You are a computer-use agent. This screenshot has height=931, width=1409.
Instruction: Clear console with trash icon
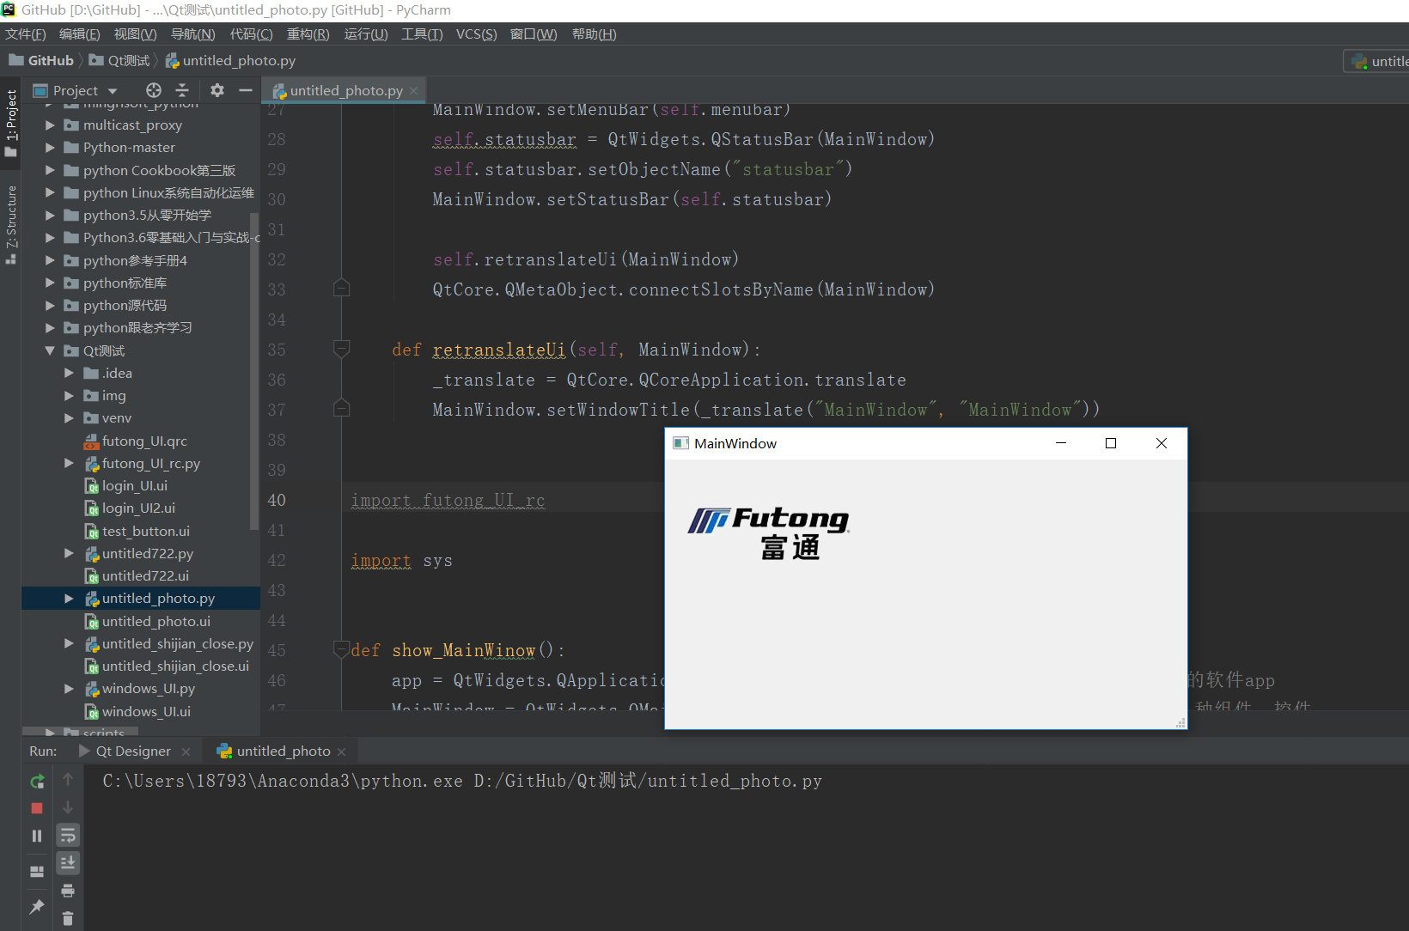(68, 919)
